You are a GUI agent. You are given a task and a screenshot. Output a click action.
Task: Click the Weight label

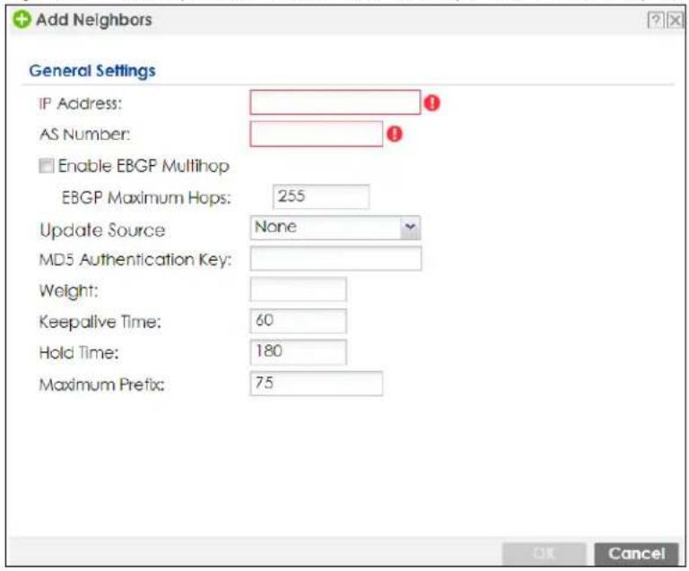tap(68, 291)
